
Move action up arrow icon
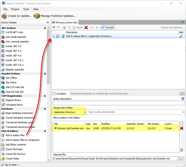(x=92, y=27)
